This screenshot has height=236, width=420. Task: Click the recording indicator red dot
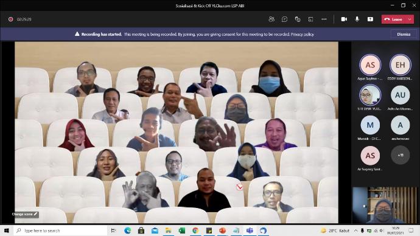pyautogui.click(x=11, y=19)
